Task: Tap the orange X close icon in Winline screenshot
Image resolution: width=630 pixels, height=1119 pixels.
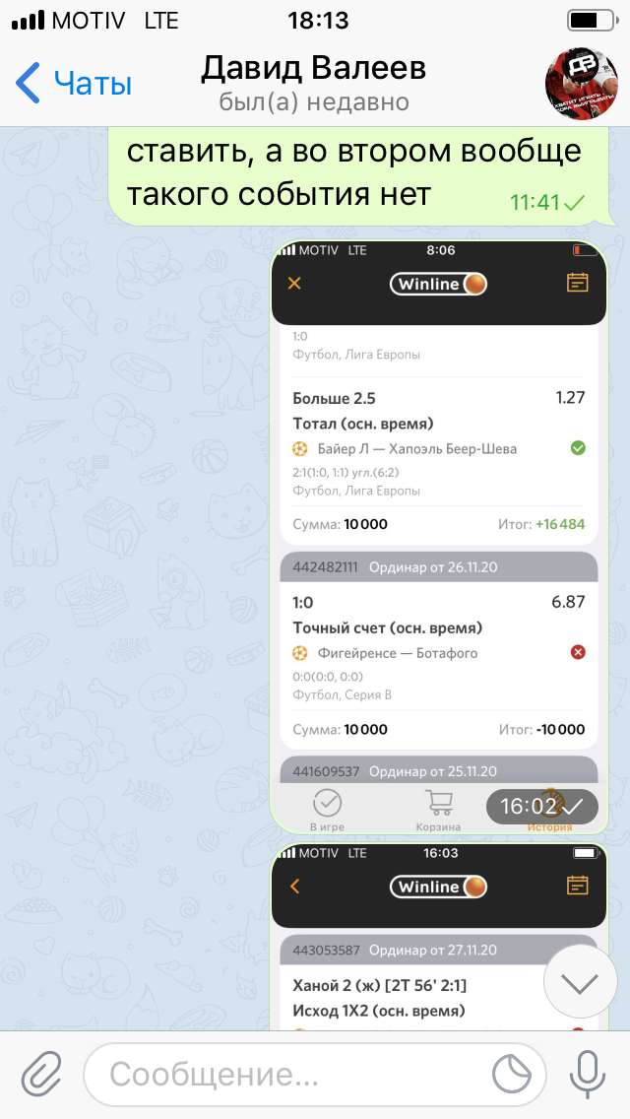Action: pos(294,284)
